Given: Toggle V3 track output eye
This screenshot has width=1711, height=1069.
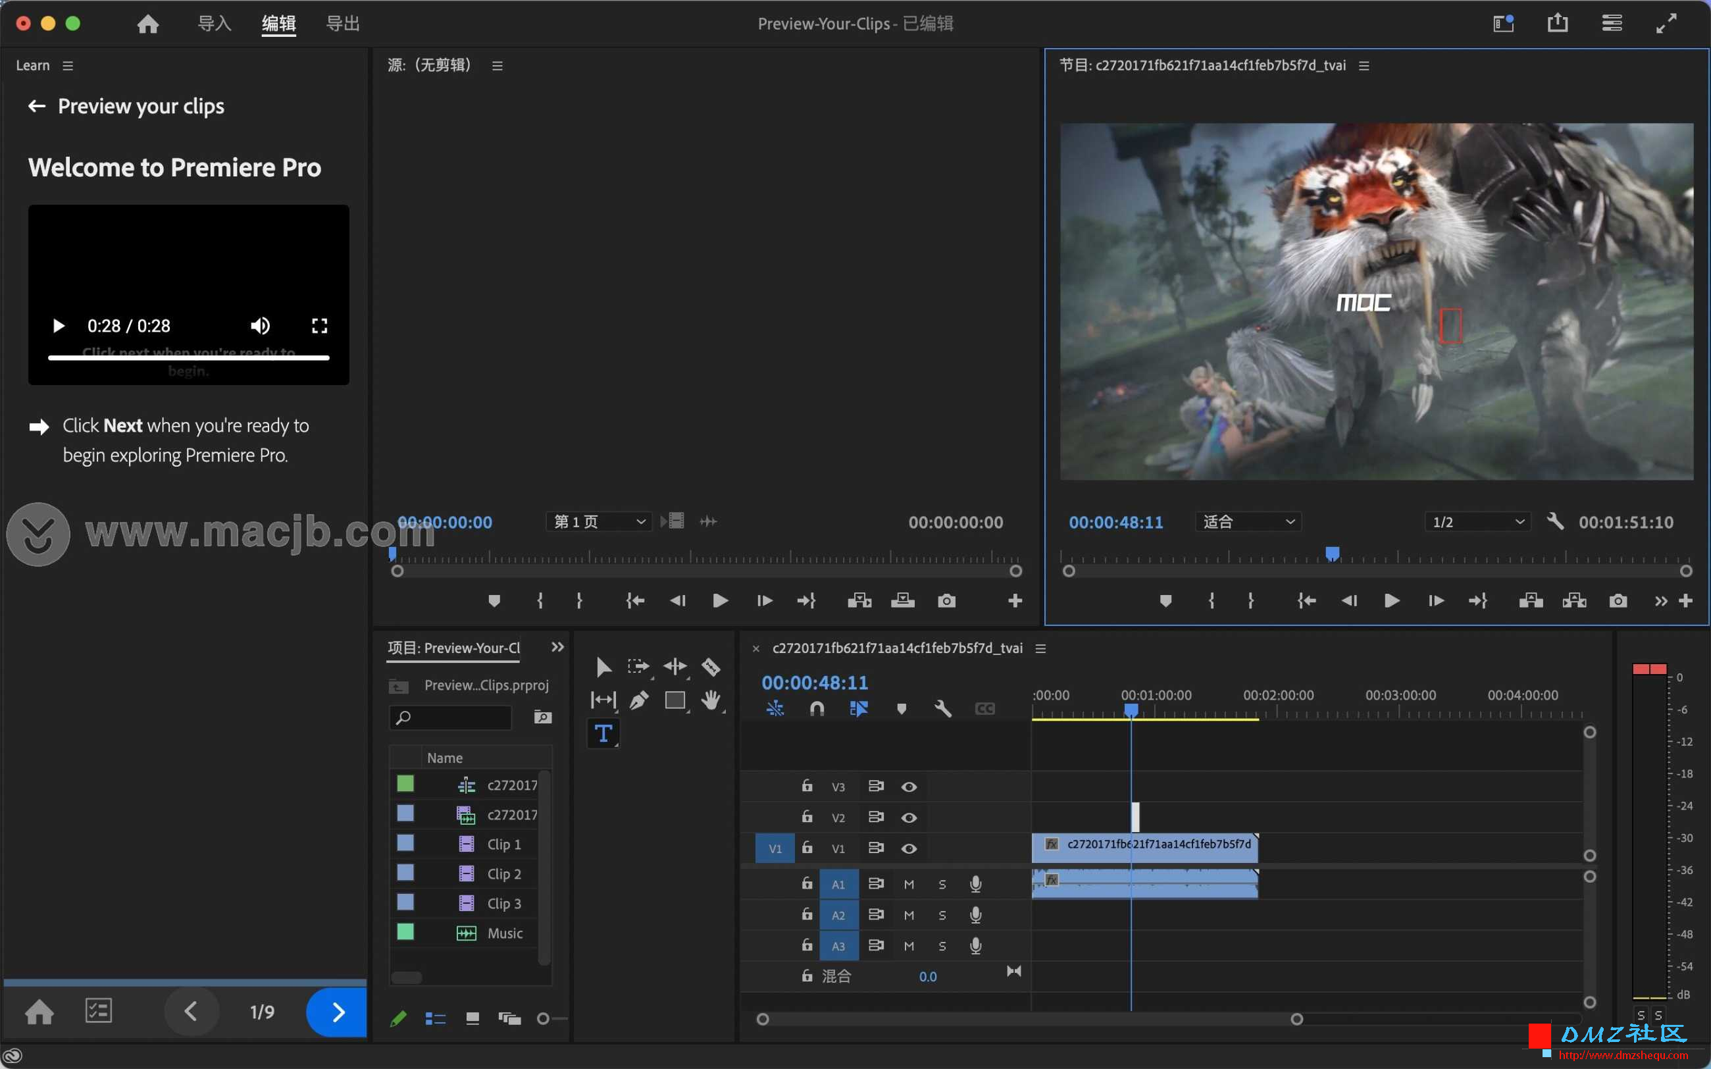Looking at the screenshot, I should pyautogui.click(x=909, y=787).
